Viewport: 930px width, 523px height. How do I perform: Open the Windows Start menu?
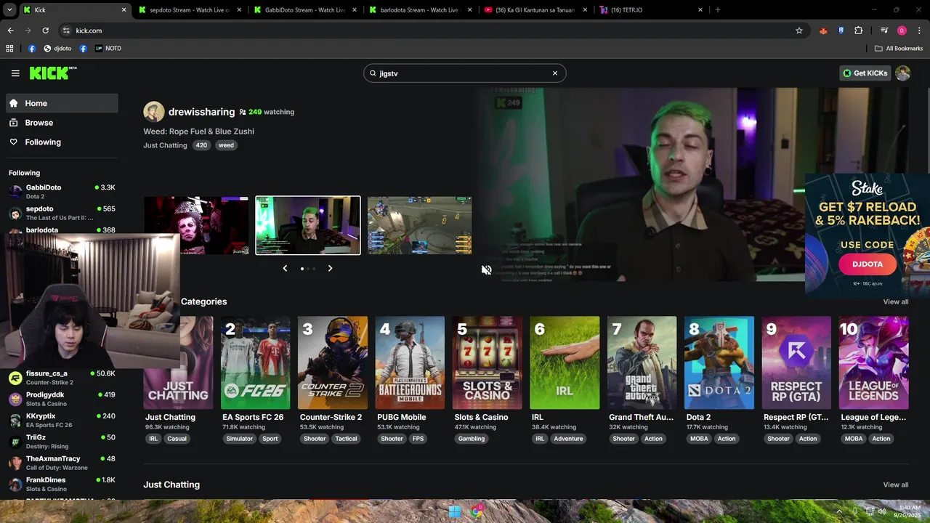455,511
